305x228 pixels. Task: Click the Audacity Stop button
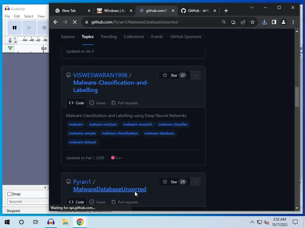44,28
